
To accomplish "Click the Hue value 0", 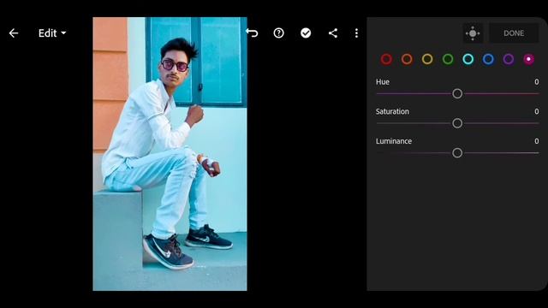I will (x=537, y=82).
